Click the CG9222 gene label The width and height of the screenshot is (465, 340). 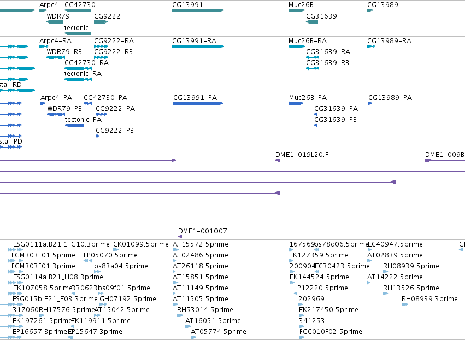coord(107,16)
